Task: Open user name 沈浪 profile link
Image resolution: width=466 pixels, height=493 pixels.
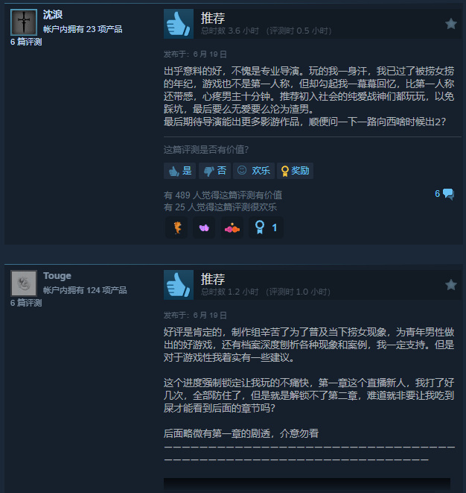Action: [x=53, y=14]
